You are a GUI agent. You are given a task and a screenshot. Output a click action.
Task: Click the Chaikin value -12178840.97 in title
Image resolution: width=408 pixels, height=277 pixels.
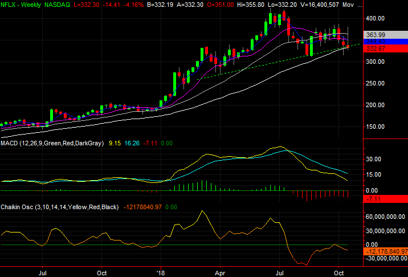pyautogui.click(x=142, y=207)
